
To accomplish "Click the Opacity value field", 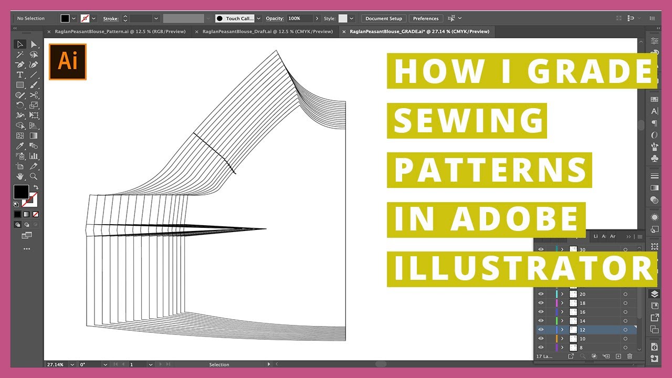I will (x=300, y=18).
